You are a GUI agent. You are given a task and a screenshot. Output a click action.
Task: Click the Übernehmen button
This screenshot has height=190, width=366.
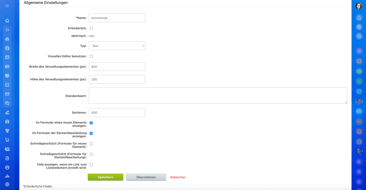coord(146,177)
